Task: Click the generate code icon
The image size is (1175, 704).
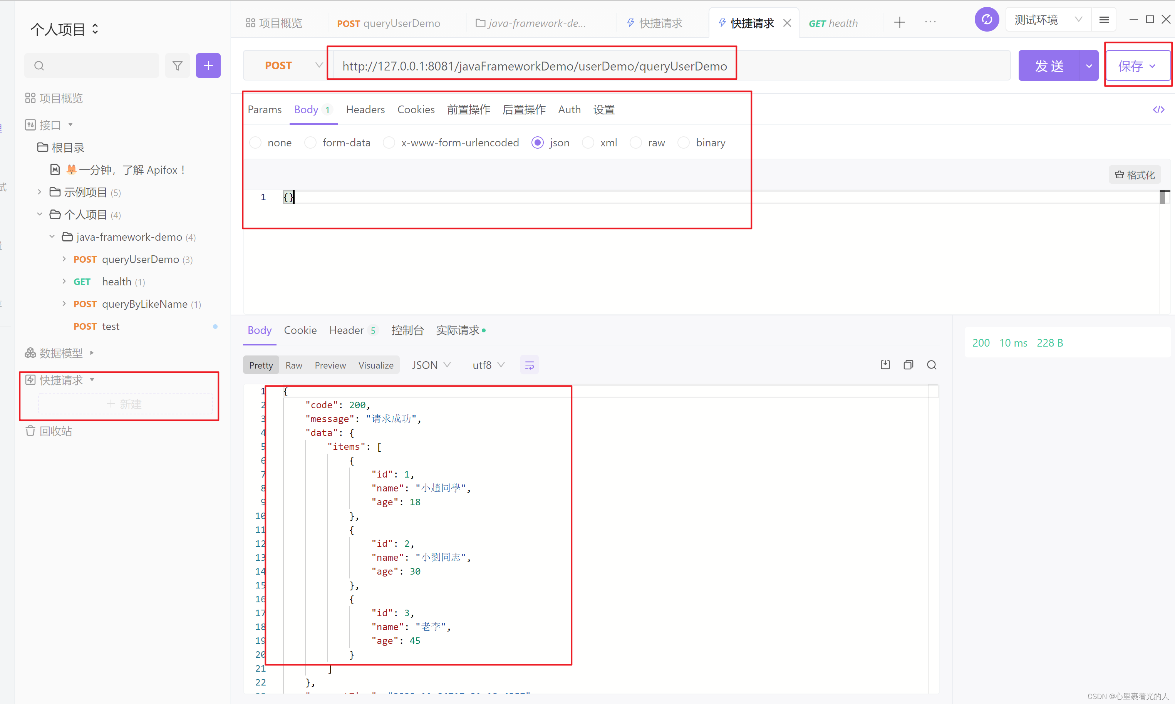Action: 1158,110
